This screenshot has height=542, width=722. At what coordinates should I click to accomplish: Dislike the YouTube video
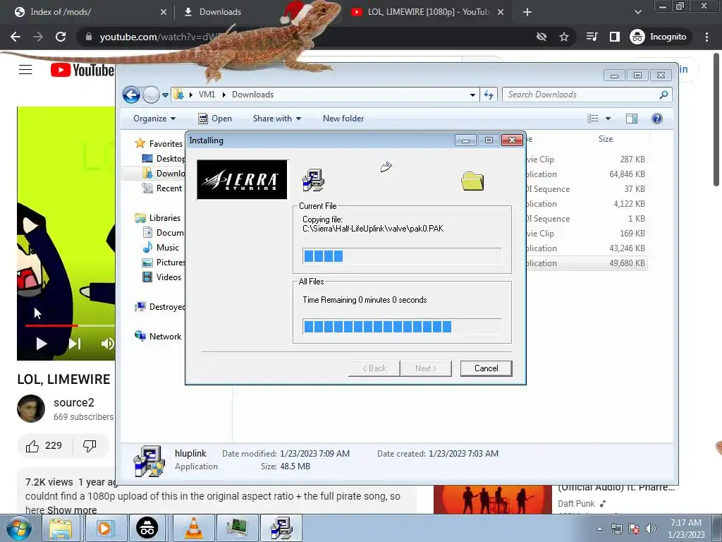coord(90,446)
